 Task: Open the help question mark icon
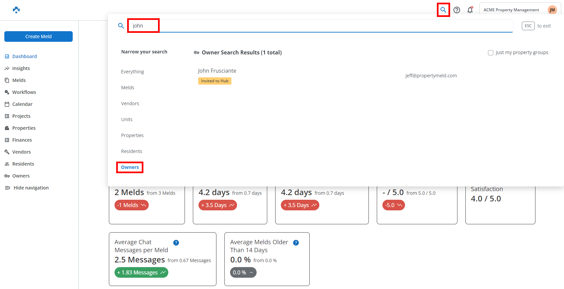click(x=457, y=10)
